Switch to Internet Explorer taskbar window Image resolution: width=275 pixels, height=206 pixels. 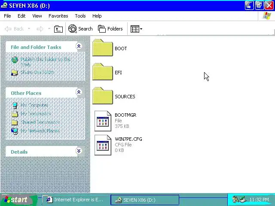coord(76,200)
